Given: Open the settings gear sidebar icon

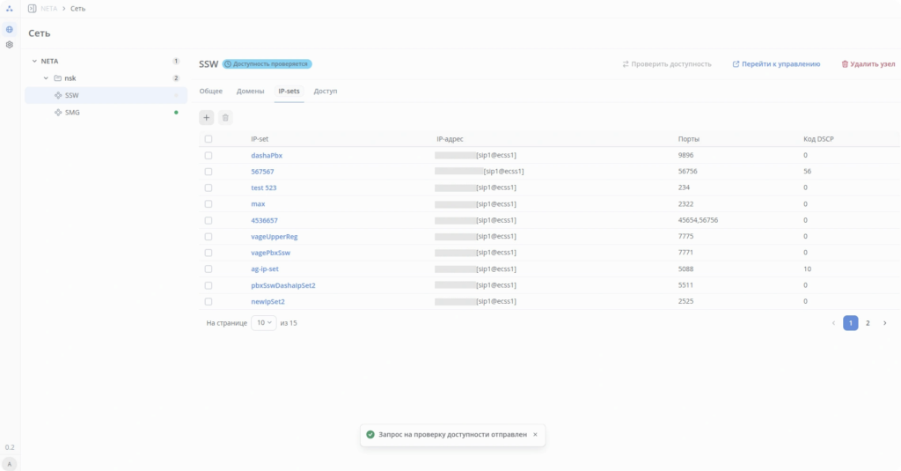Looking at the screenshot, I should click(9, 44).
